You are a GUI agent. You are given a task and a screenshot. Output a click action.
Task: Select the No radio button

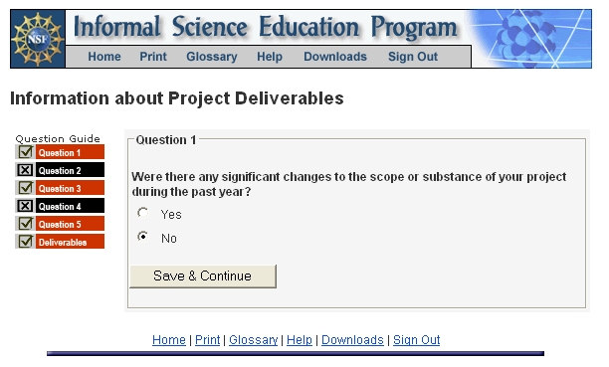143,236
